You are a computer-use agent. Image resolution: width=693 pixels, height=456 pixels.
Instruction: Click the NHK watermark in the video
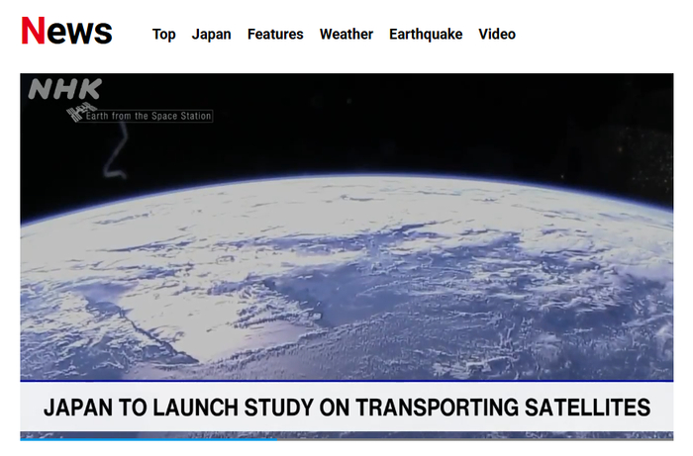point(65,89)
